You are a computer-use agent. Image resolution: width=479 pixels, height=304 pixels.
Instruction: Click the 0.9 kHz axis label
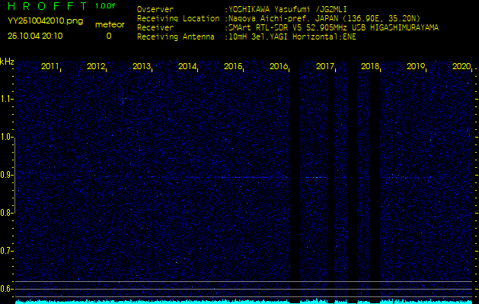pyautogui.click(x=6, y=175)
